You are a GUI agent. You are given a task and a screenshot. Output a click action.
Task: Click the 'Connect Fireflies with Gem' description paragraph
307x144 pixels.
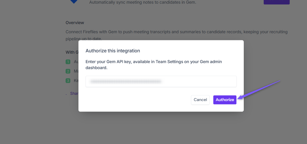[176, 35]
